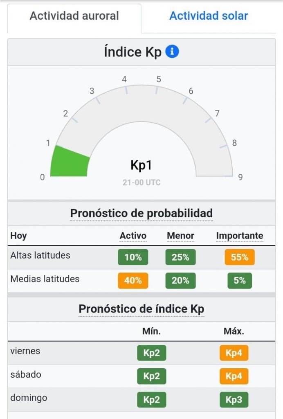The image size is (283, 419).
Task: Click the 10% green badge for Altas latitudes
Action: point(133,257)
